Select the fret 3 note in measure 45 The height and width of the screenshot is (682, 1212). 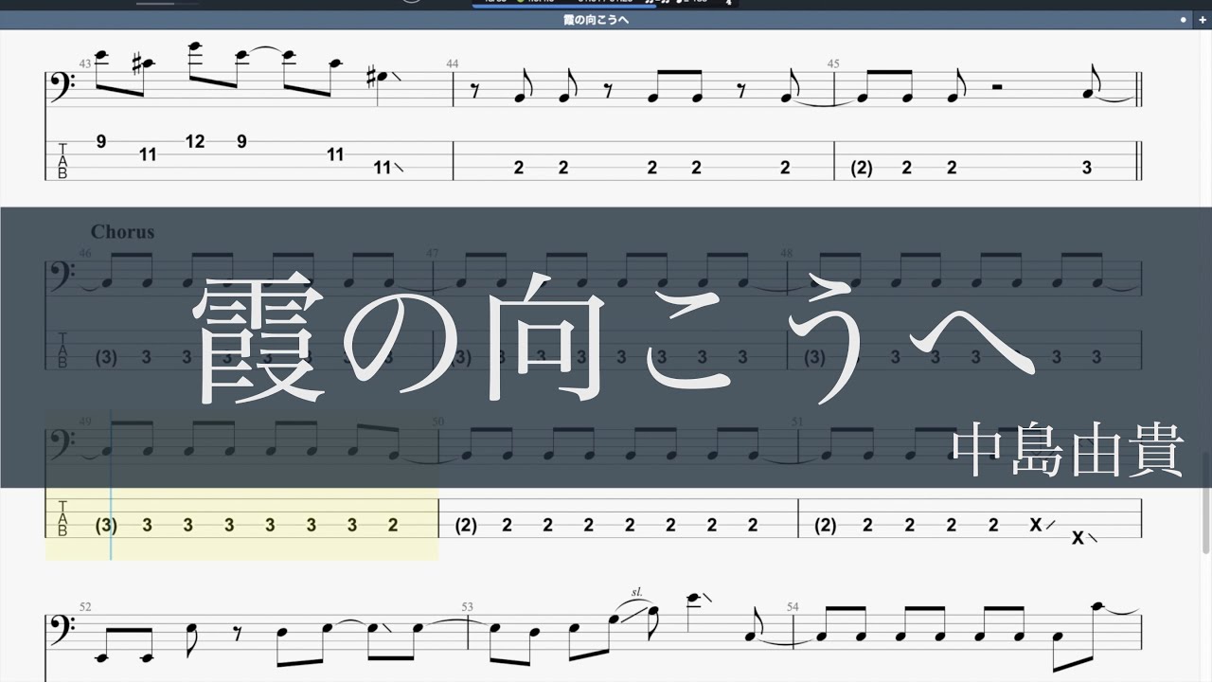coord(1086,168)
